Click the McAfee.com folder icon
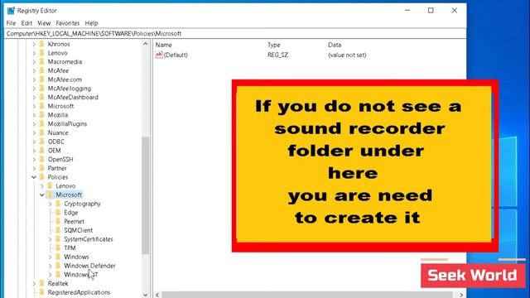This screenshot has height=298, width=530. (42, 79)
